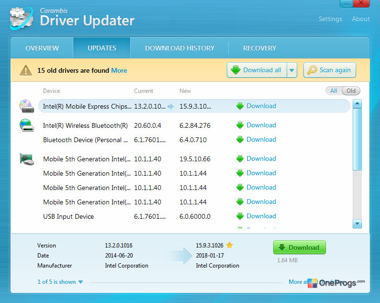Filter to Old drivers only
The width and height of the screenshot is (380, 303).
[351, 91]
